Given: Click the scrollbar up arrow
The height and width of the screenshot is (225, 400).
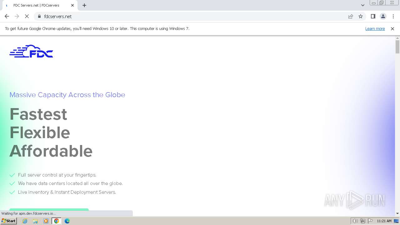Looking at the screenshot, I should (x=397, y=38).
